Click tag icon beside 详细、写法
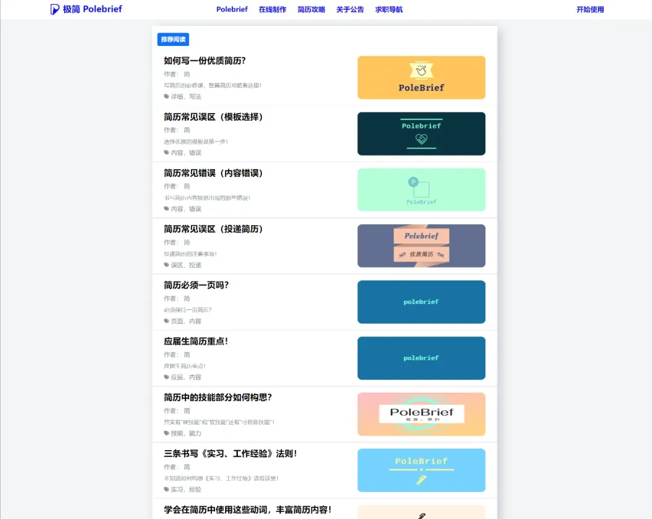The height and width of the screenshot is (519, 652). [167, 97]
